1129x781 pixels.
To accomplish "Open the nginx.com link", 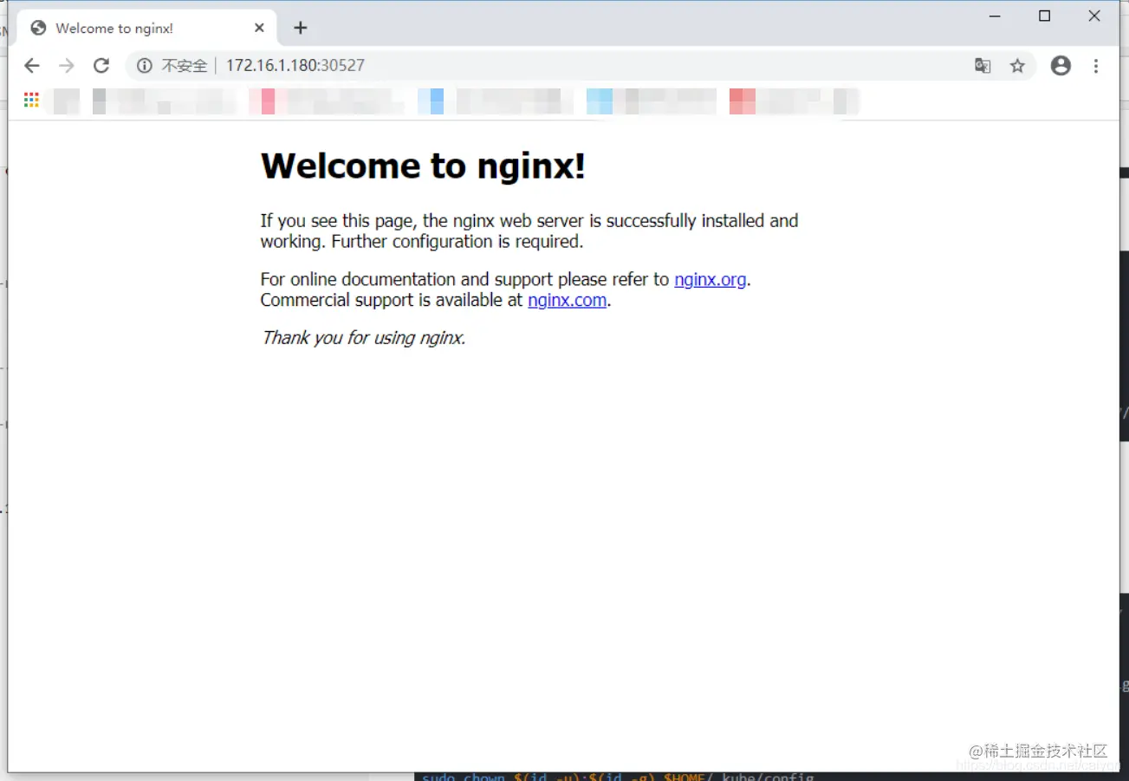I will (x=568, y=300).
